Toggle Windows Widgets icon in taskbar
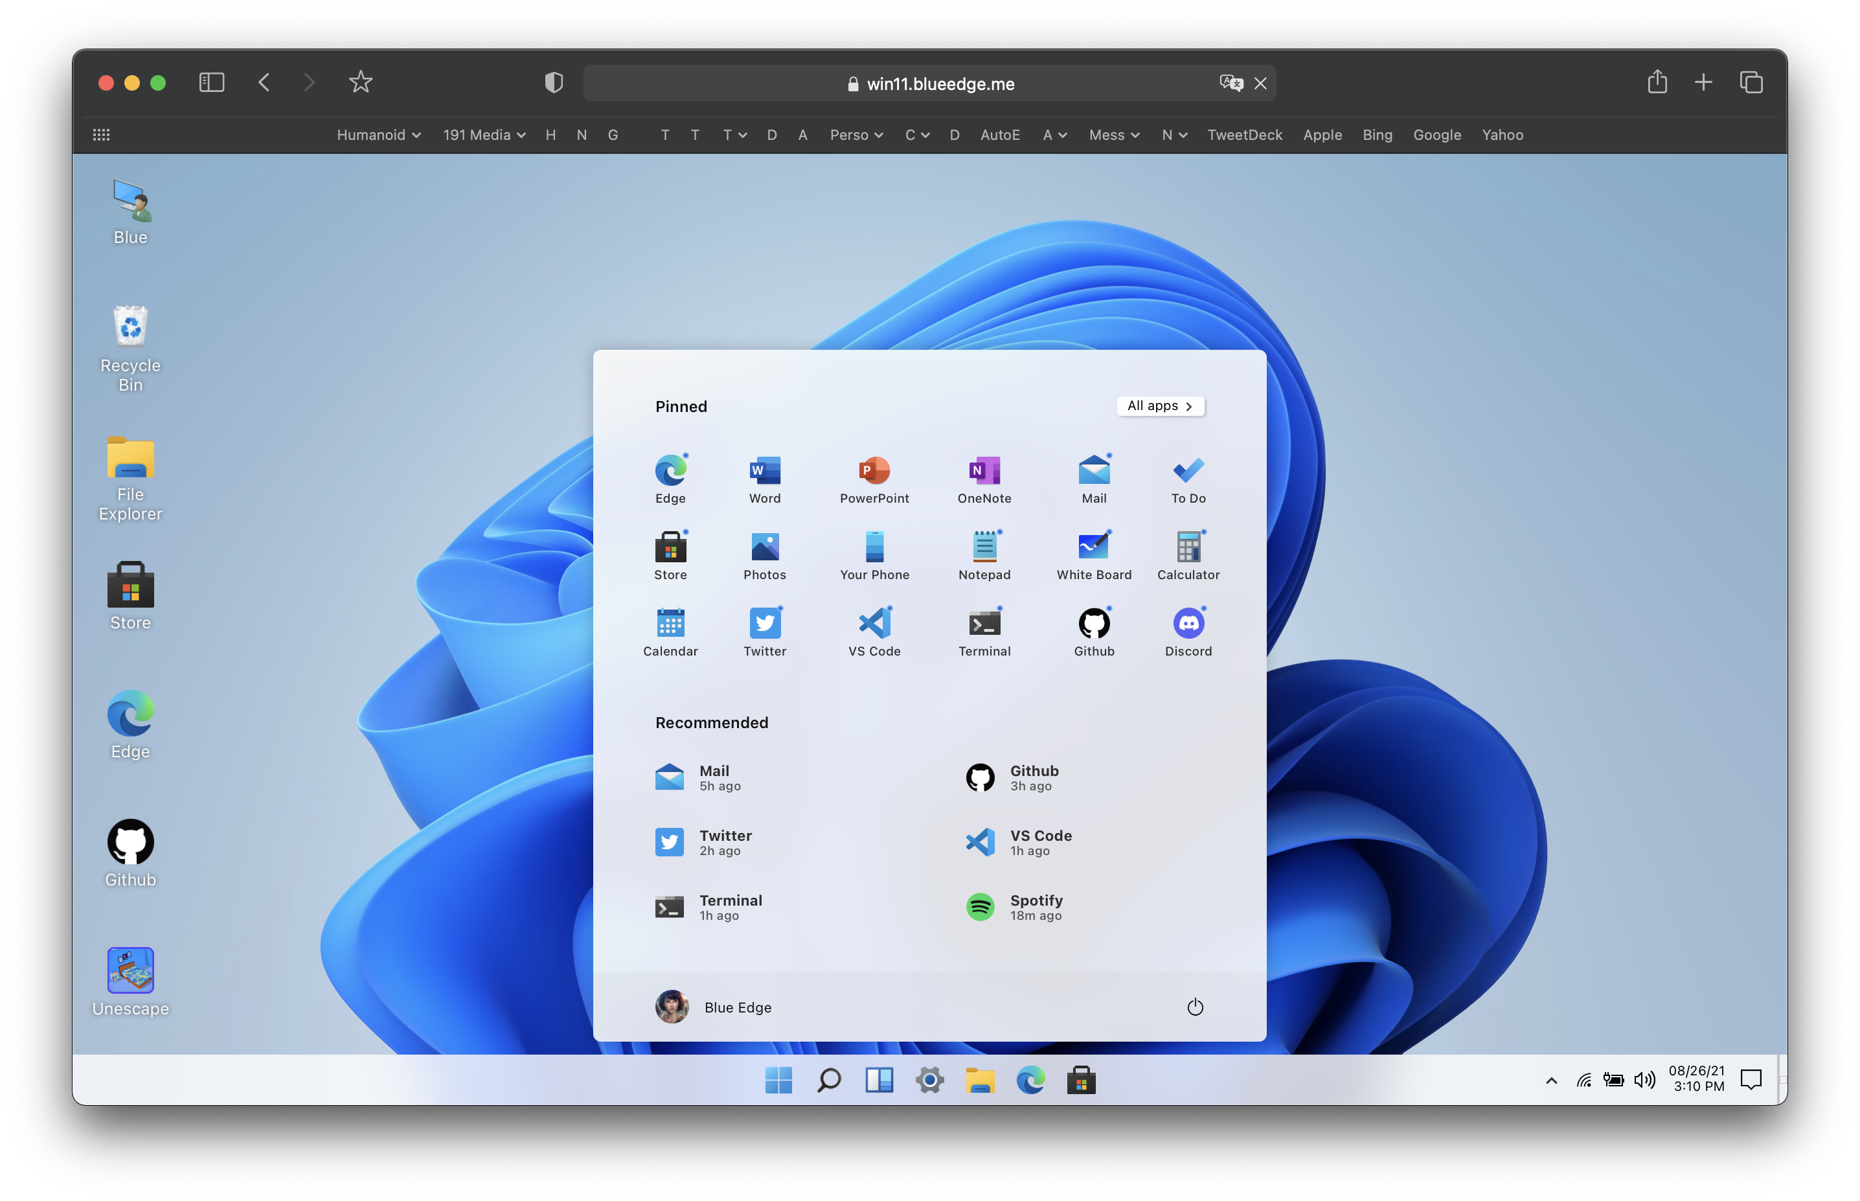The image size is (1860, 1201). tap(878, 1081)
